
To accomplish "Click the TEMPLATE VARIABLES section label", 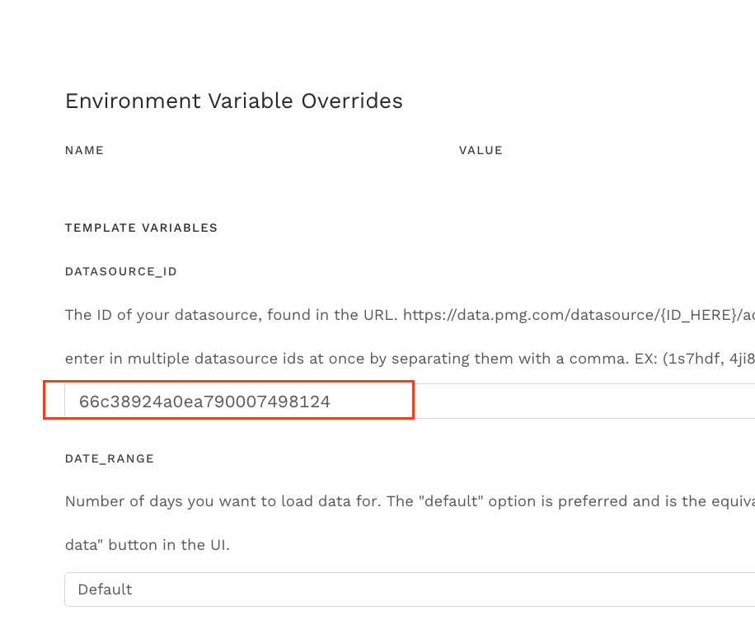I will point(141,228).
